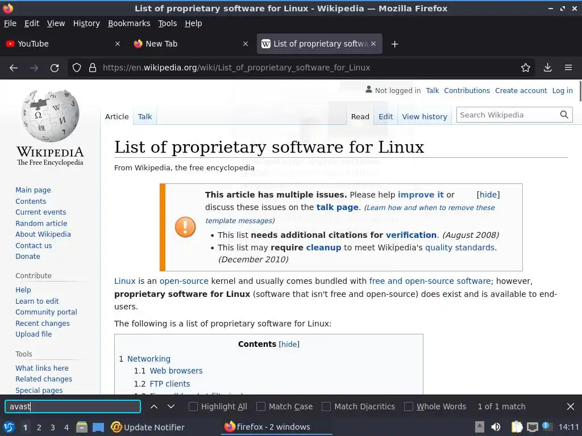Open the article Edit tab
582x436 pixels.
click(x=386, y=116)
